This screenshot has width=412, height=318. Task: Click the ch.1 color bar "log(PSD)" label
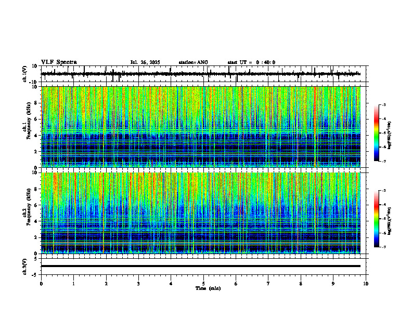[x=390, y=136]
